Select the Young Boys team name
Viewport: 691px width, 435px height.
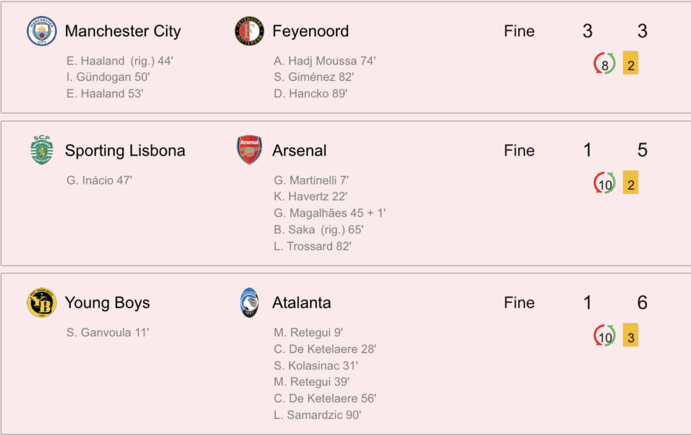[x=107, y=303]
